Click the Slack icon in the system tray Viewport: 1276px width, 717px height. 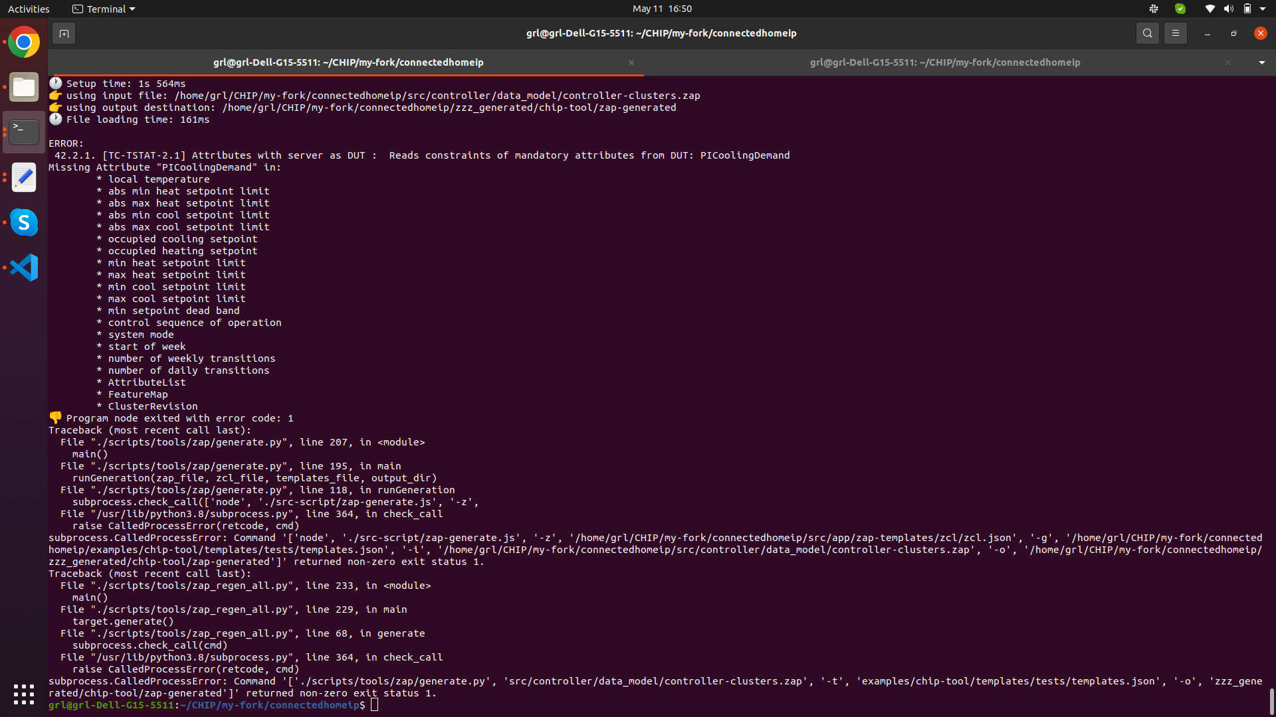click(x=1154, y=9)
